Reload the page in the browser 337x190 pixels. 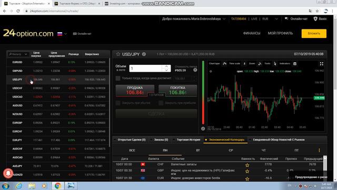pyautogui.click(x=18, y=11)
